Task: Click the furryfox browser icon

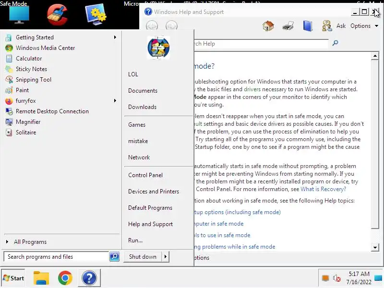Action: [x=9, y=101]
